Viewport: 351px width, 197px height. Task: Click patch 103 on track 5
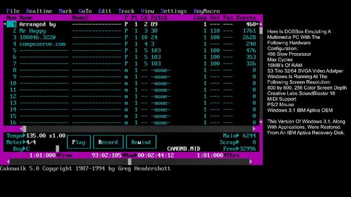pos(156,50)
